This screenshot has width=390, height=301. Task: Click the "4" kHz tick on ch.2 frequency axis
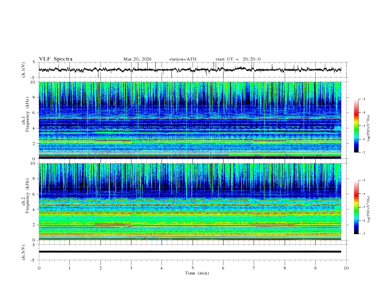(34, 210)
